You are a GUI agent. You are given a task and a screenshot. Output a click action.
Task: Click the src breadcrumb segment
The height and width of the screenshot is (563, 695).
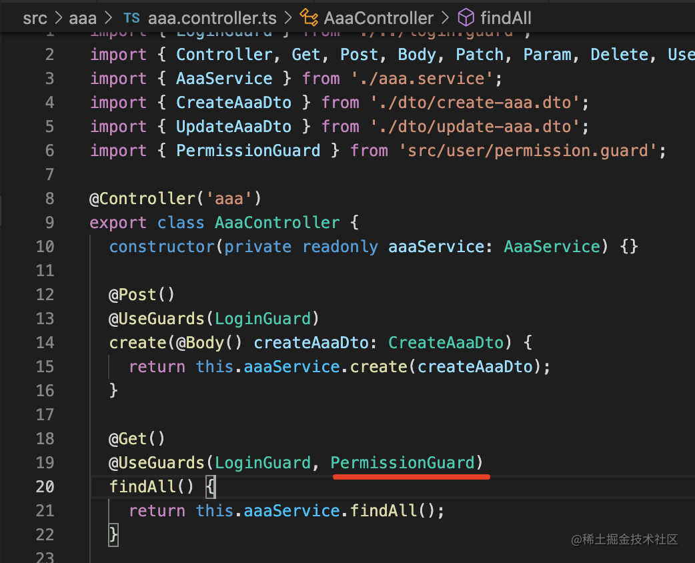[35, 18]
